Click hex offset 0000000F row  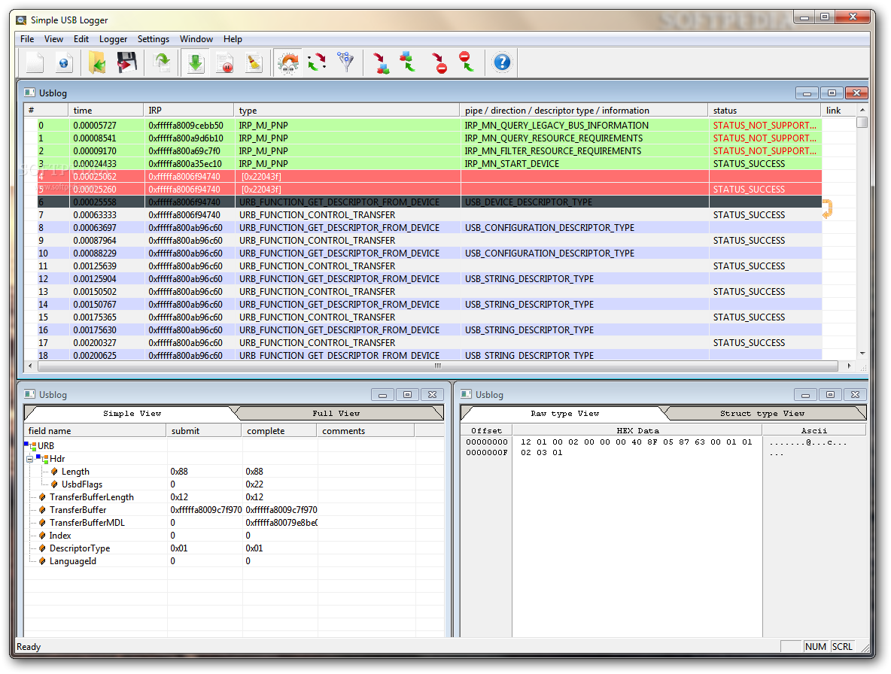pos(486,453)
